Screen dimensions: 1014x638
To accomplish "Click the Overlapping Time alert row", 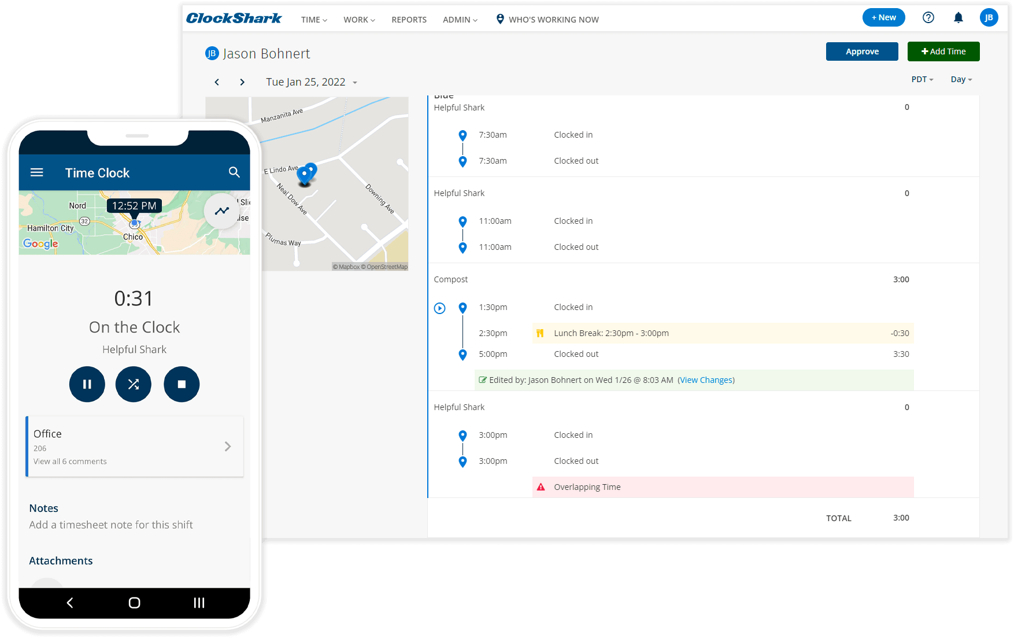I will [x=723, y=487].
